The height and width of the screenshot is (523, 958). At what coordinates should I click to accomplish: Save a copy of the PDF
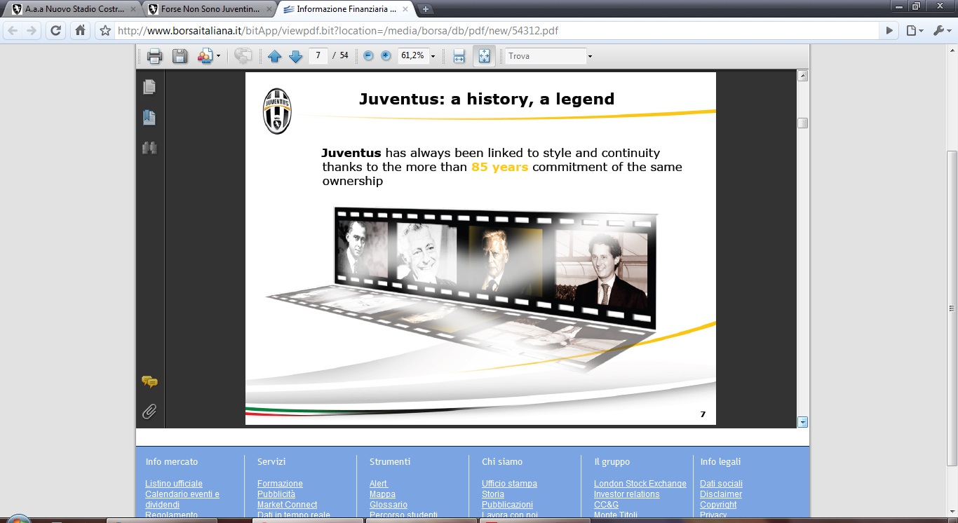pos(180,56)
